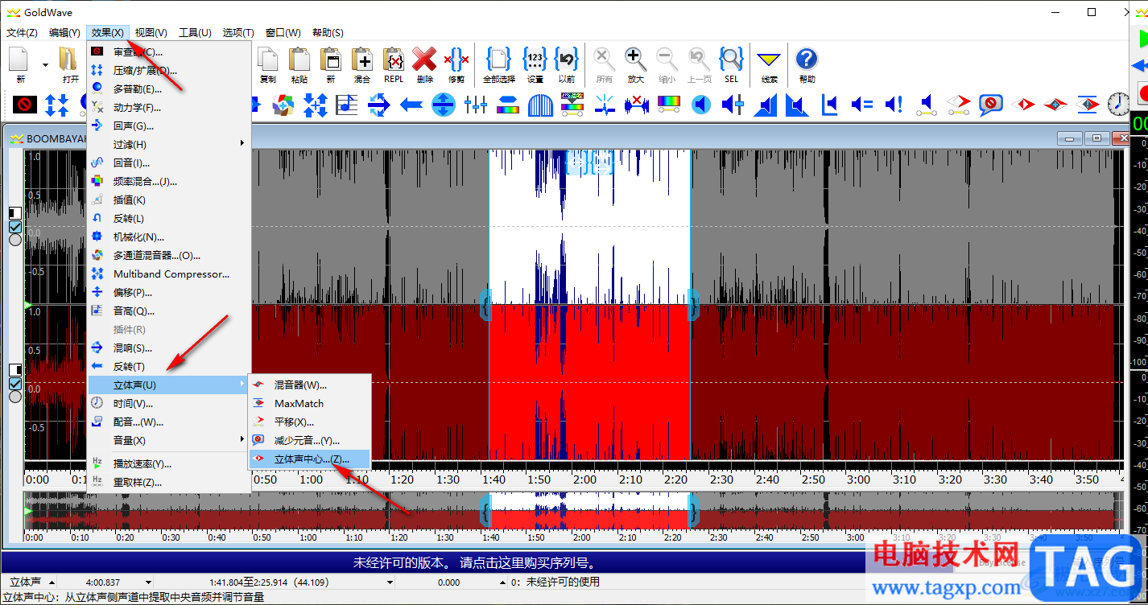
Task: Click the 3:00 mark on main time ruler
Action: point(858,479)
